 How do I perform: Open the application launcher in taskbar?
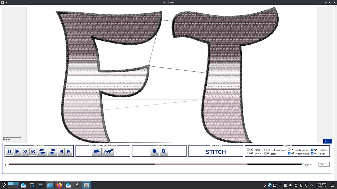(4, 185)
